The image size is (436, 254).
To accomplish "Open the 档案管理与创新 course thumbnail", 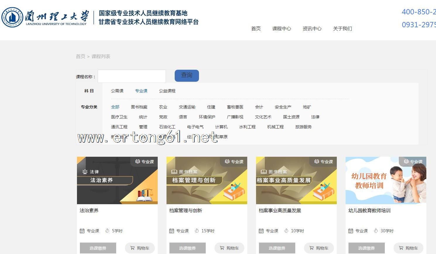I will [x=207, y=180].
